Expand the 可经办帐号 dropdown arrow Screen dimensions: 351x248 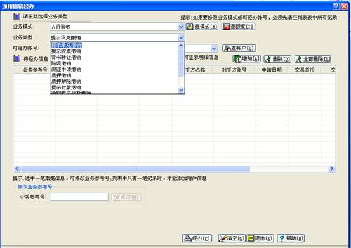point(214,48)
